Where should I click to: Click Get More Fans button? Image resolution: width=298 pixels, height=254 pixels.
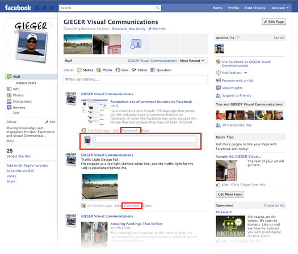click(x=230, y=194)
